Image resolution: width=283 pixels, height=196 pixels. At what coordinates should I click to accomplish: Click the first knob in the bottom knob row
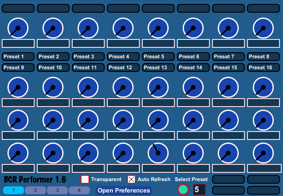point(18,153)
